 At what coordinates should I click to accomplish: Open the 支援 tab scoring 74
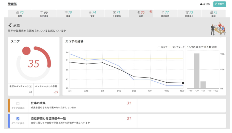point(92,14)
